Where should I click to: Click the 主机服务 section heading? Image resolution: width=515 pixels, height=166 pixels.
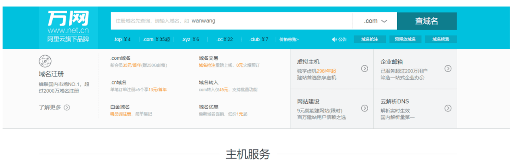click(x=248, y=154)
